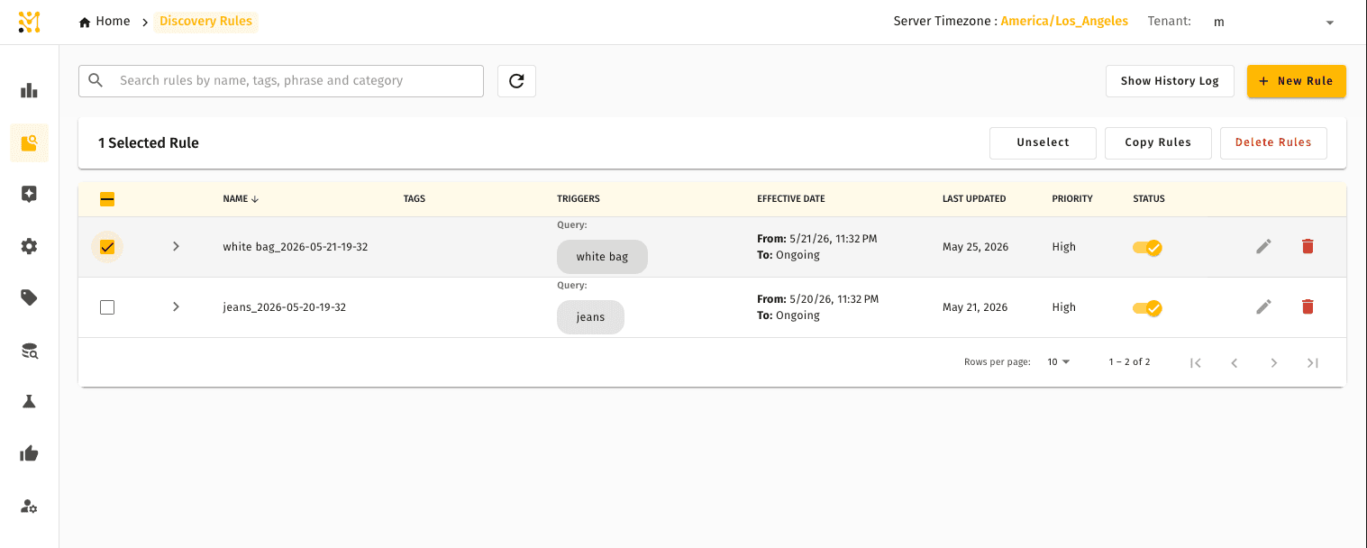Screen dimensions: 1367x548
Task: Open the tag sidebar icon
Action: (29, 297)
